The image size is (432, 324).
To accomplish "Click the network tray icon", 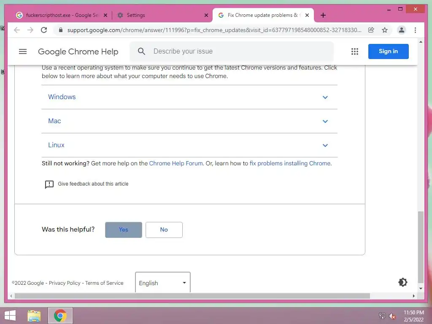I will tap(382, 316).
